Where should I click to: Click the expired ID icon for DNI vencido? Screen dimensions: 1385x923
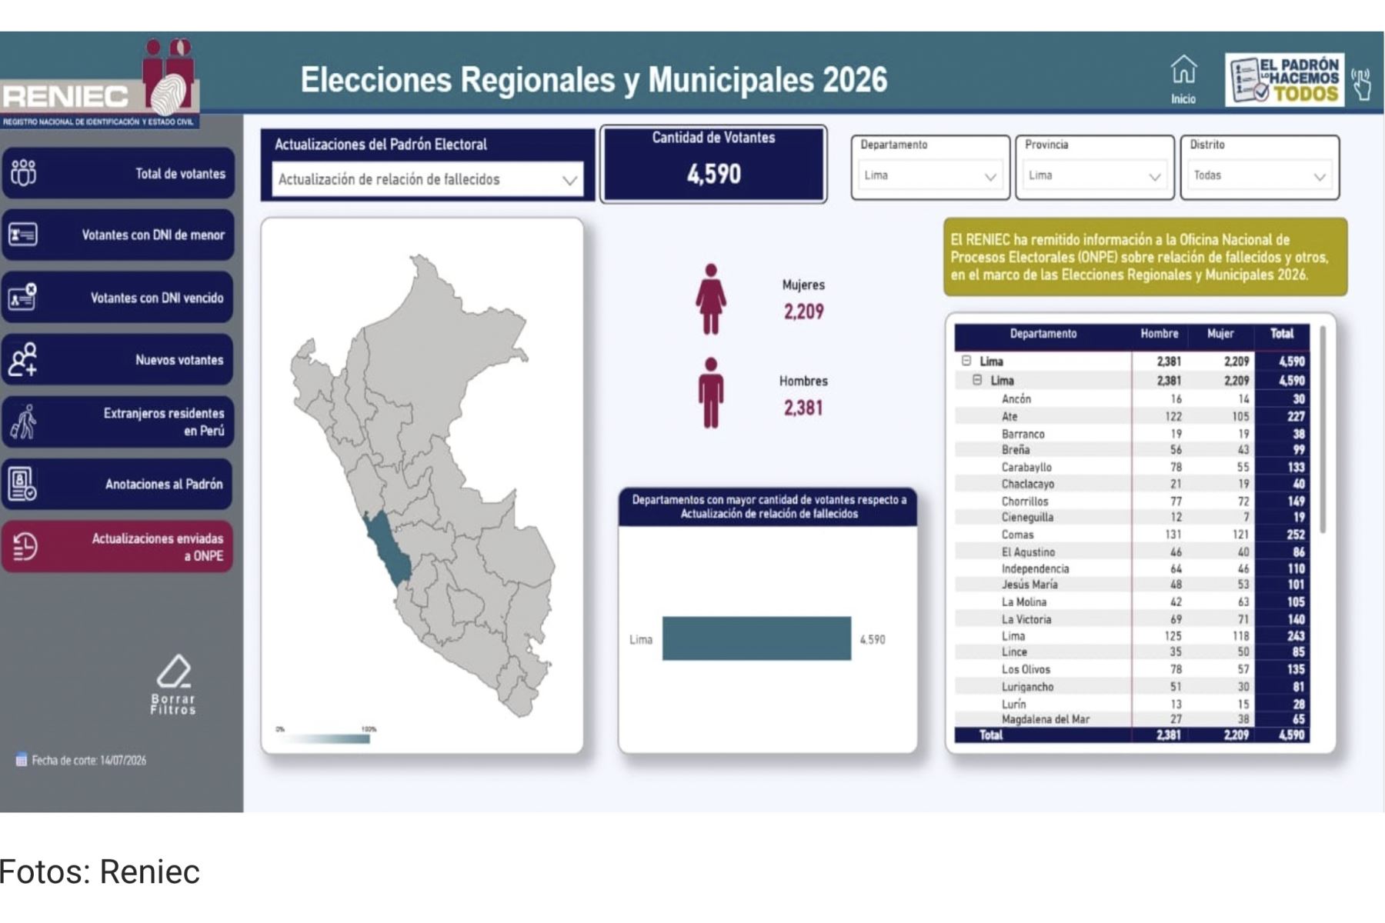[x=22, y=297]
